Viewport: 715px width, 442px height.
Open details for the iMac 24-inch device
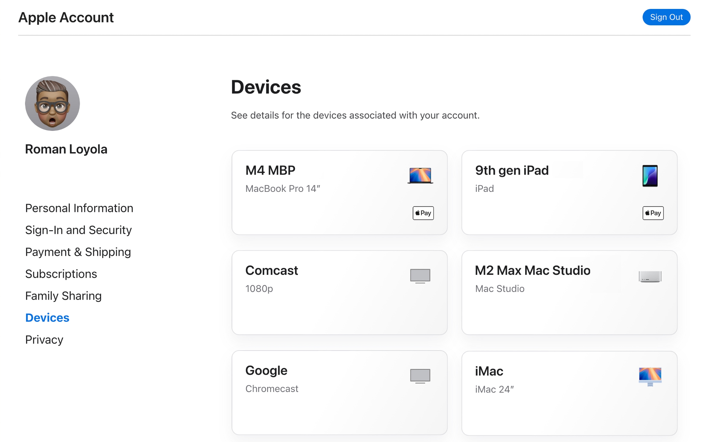[569, 393]
